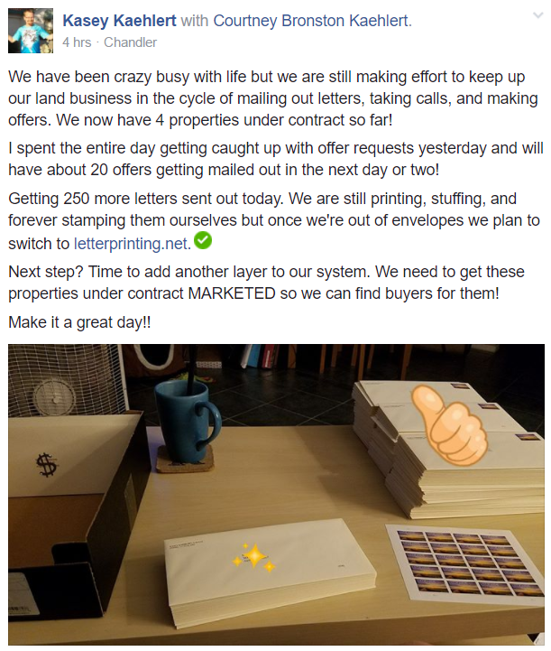The height and width of the screenshot is (651, 551).
Task: Open Kasey Kaehlert's profile picture
Action: (x=31, y=31)
